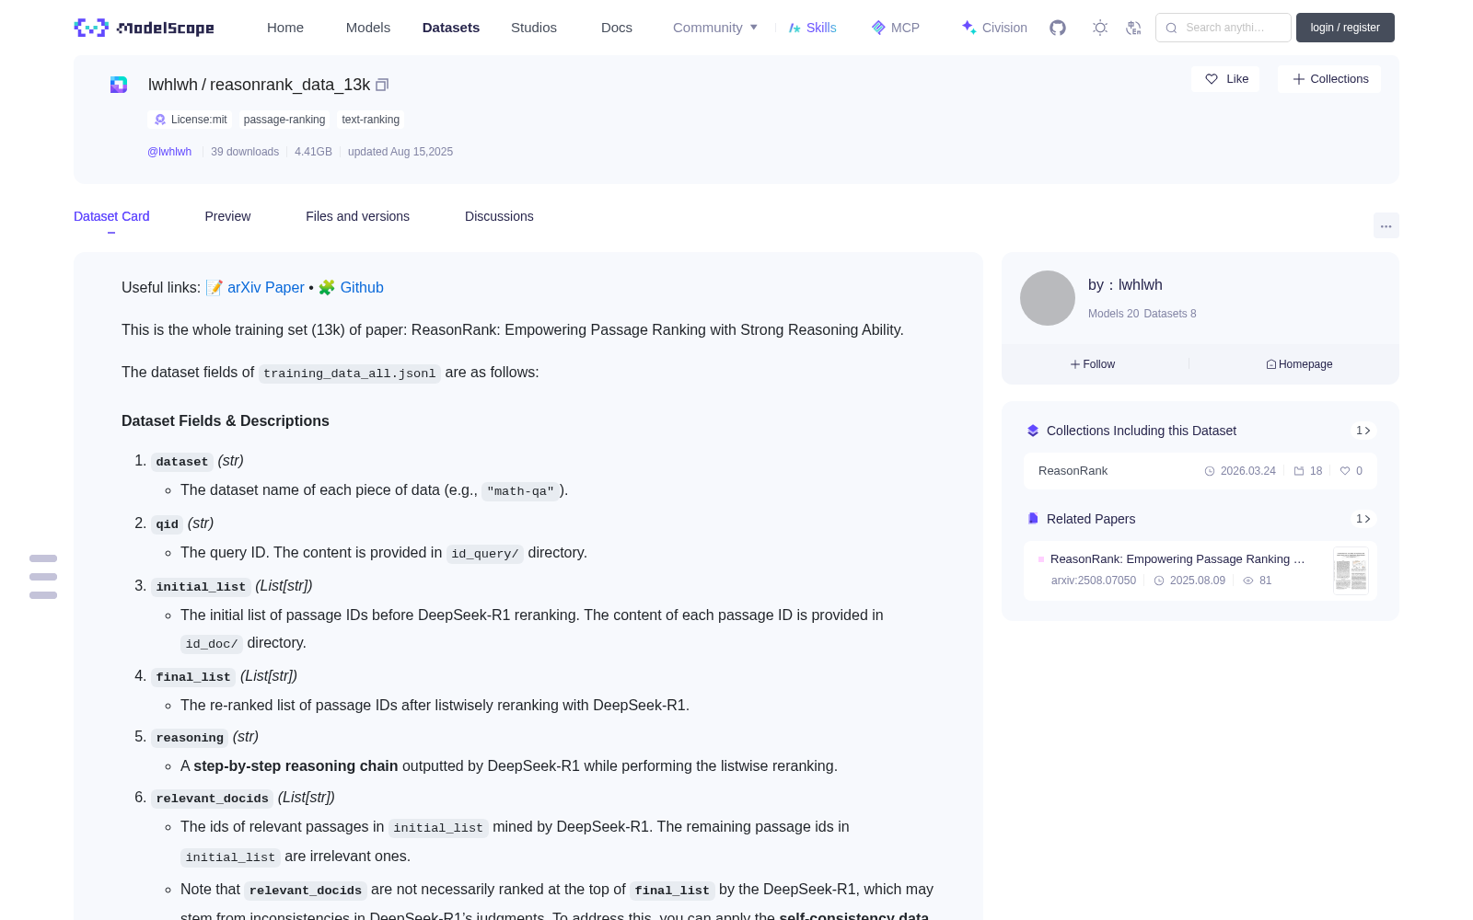1473x920 pixels.
Task: Click the arxiv:2508.07050 identifier
Action: pyautogui.click(x=1094, y=581)
